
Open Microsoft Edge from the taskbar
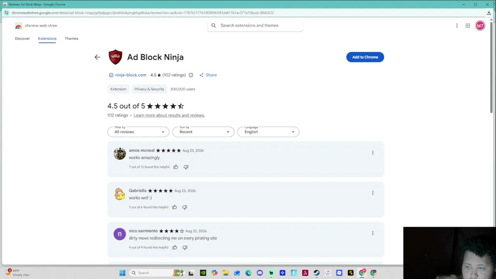pyautogui.click(x=248, y=273)
